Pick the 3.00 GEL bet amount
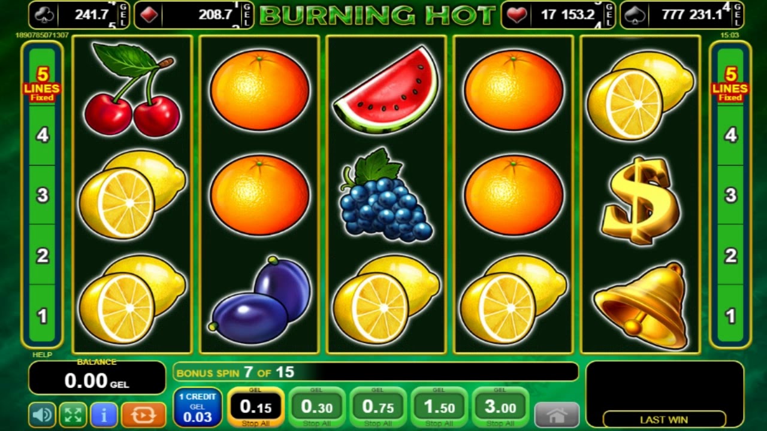Image resolution: width=767 pixels, height=431 pixels. pos(500,407)
